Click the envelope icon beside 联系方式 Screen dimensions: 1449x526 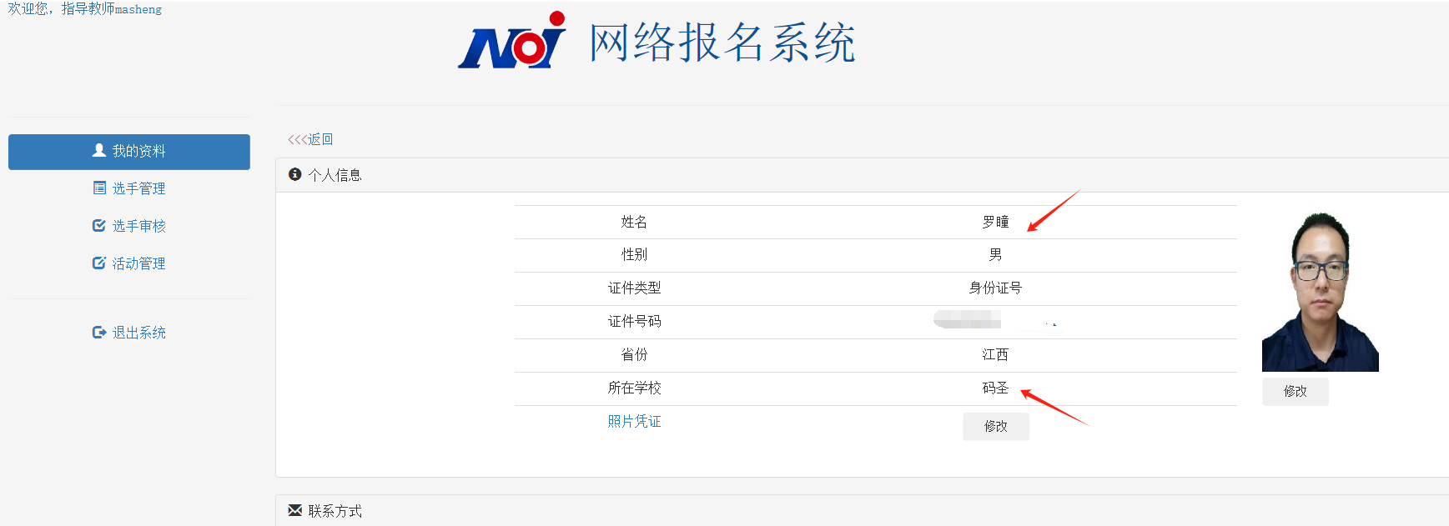pos(294,510)
